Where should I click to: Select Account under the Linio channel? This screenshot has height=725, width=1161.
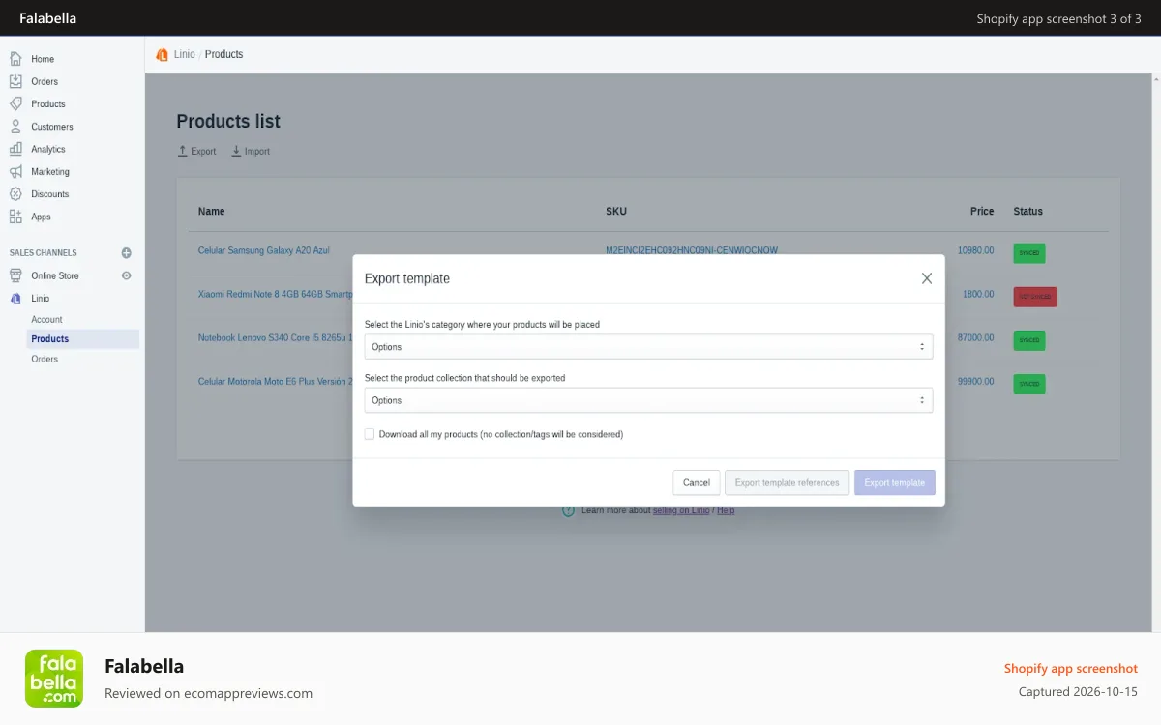click(46, 319)
